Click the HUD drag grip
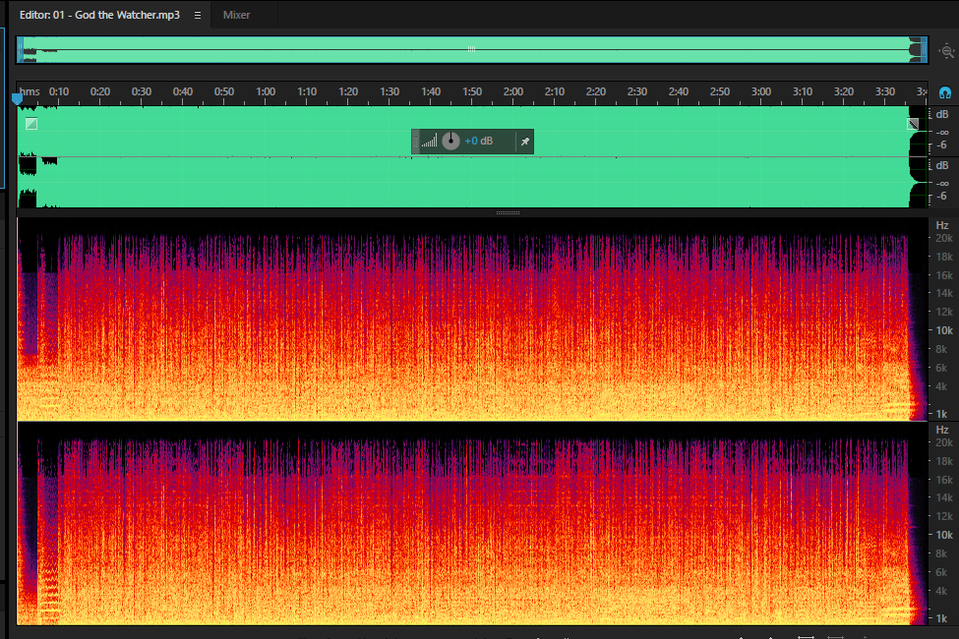 point(416,142)
